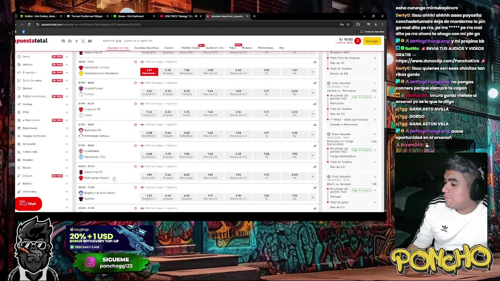Screen dimensions: 500x281
Task: Click the yellow Recargar button
Action: click(x=372, y=41)
